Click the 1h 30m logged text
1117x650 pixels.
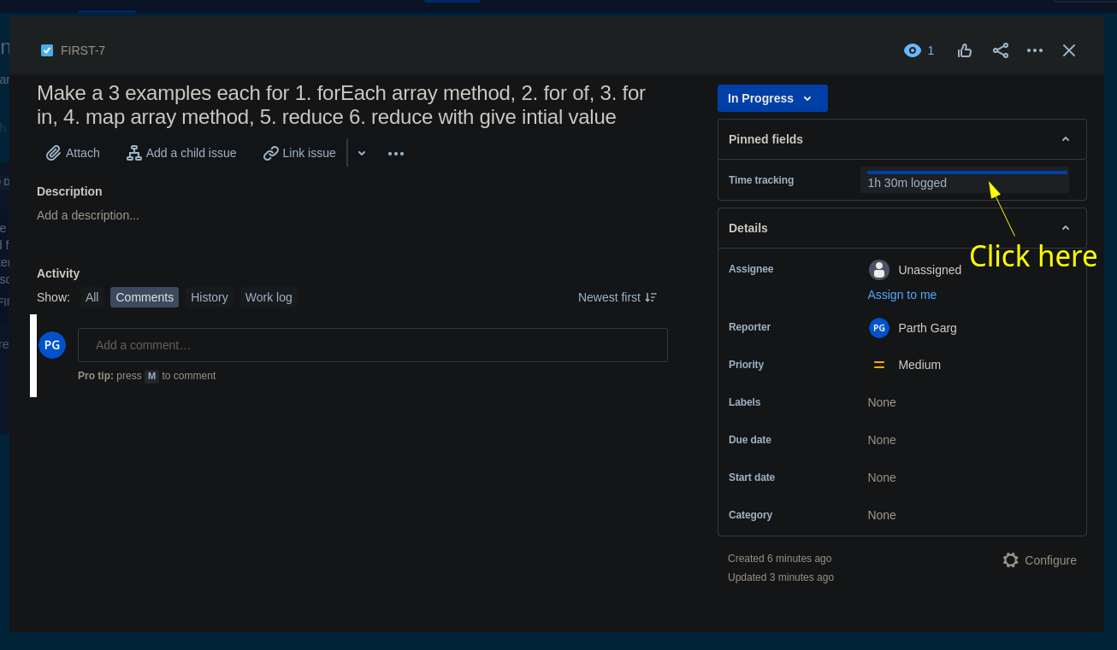907,183
